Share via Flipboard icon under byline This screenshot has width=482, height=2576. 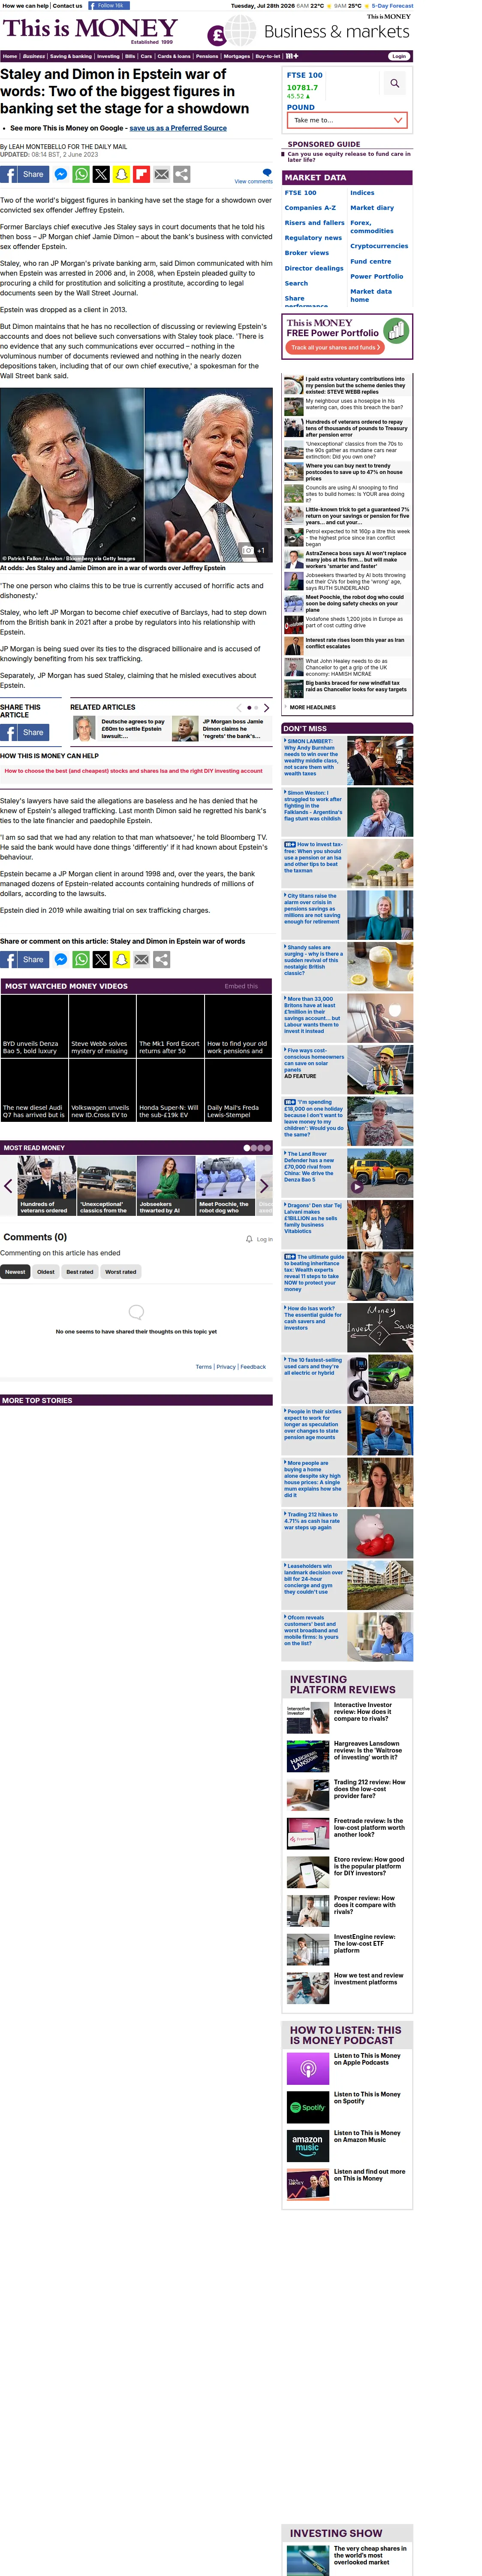coord(141,174)
